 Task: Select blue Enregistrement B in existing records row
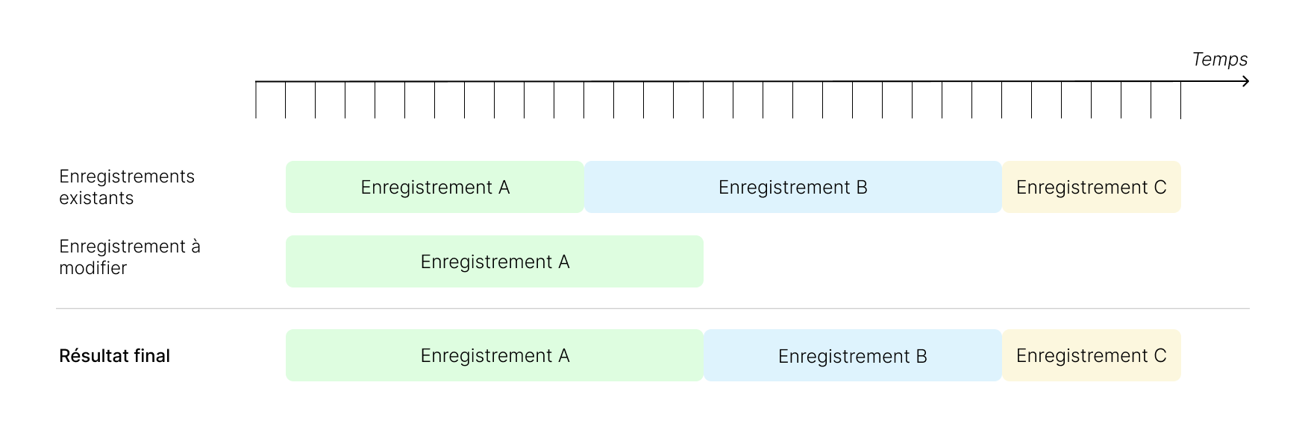pos(792,187)
